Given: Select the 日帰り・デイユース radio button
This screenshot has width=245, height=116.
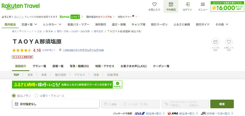Looking at the screenshot, I should click(x=36, y=96).
